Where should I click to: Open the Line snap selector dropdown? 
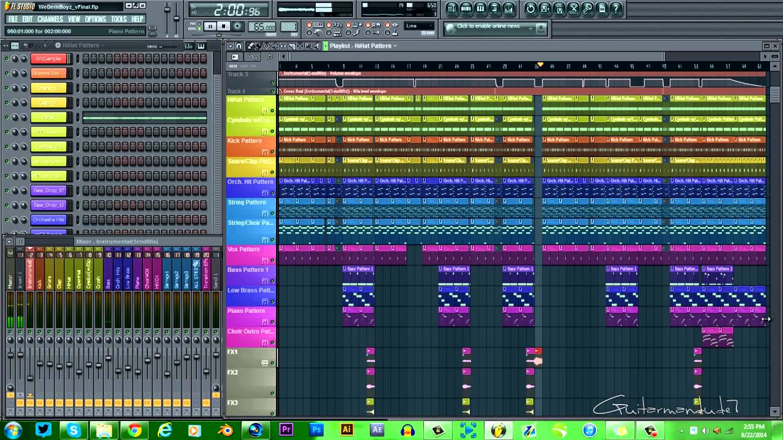[420, 26]
